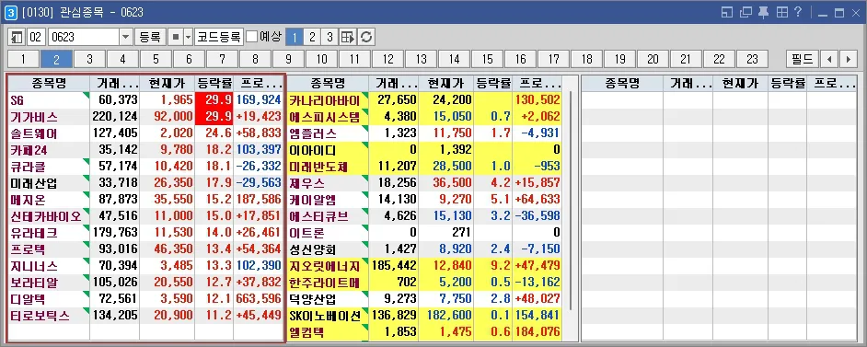The image size is (867, 347).
Task: Select 성신양회 stock name
Action: coord(312,249)
